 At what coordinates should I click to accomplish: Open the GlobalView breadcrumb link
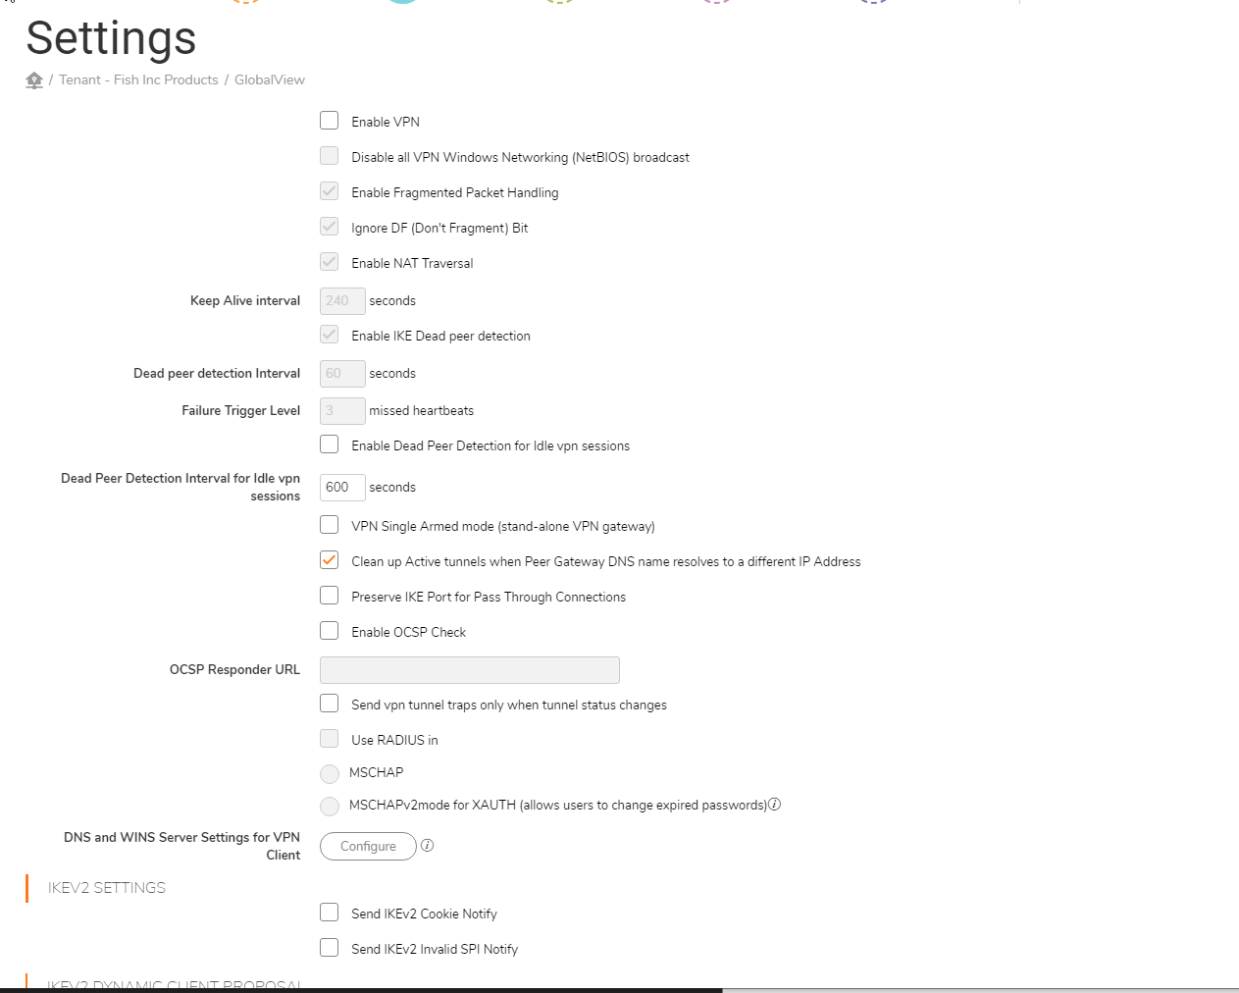(270, 79)
